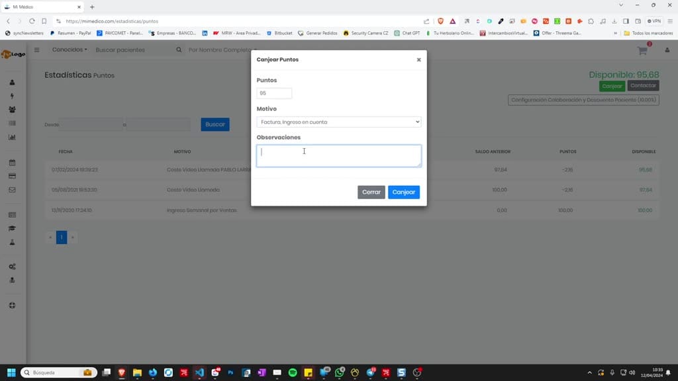Open Visual Studio Code from taskbar
The image size is (678, 381).
click(199, 372)
